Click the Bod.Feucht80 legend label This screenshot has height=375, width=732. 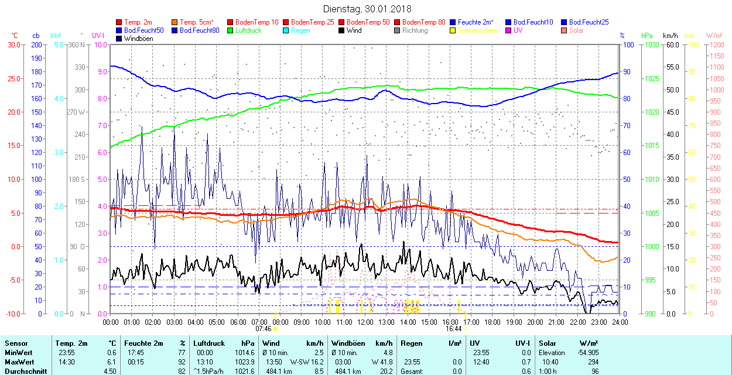(x=199, y=30)
